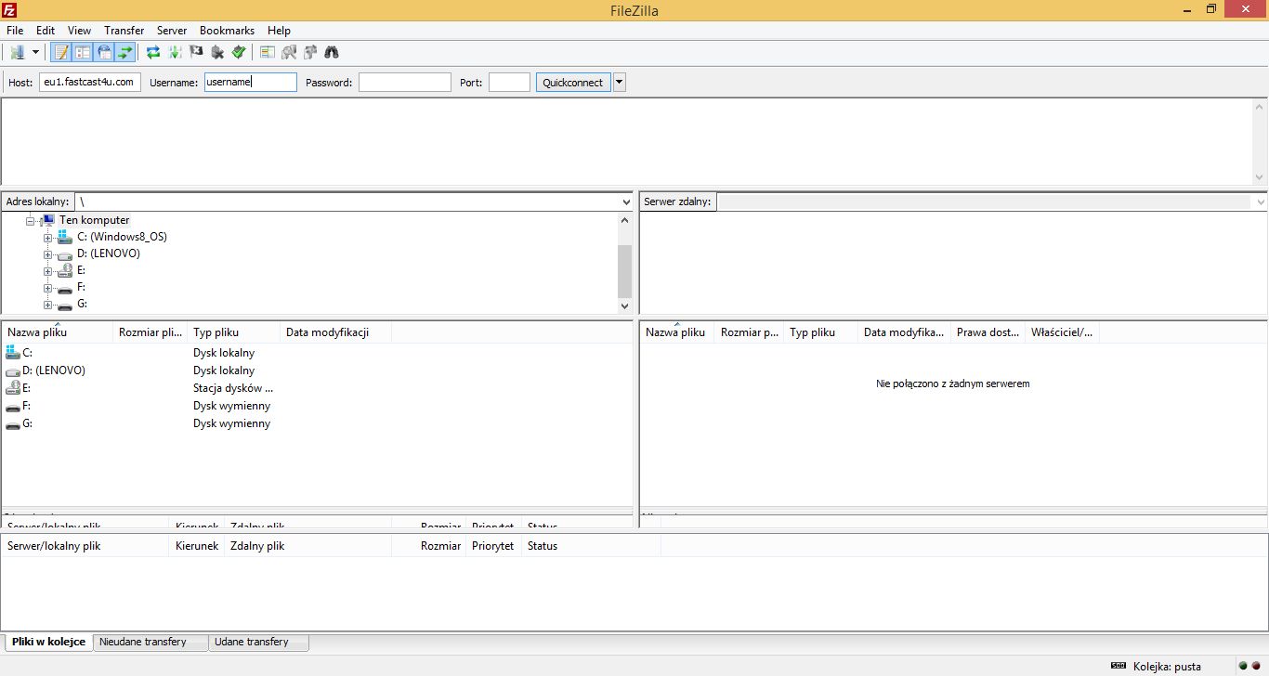1269x676 pixels.
Task: Open the Server menu
Action: coord(172,31)
